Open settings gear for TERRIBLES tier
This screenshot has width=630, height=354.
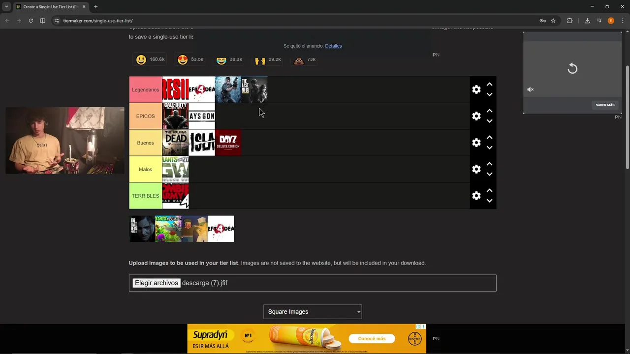(476, 196)
